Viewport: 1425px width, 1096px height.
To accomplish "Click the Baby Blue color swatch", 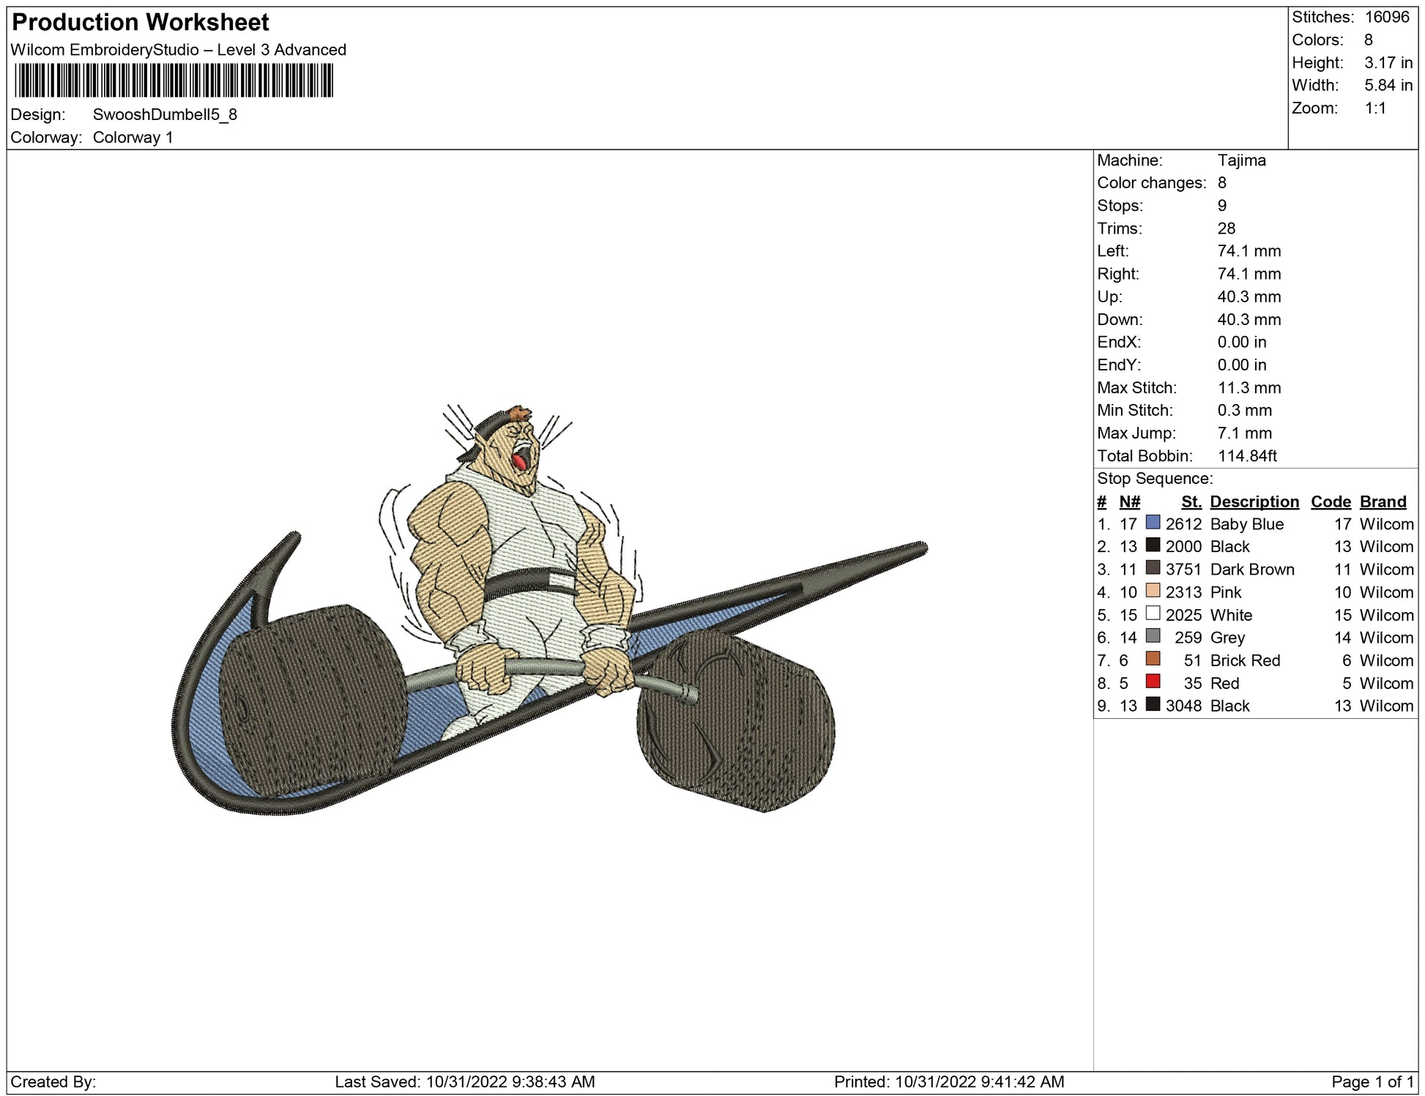I will tap(1153, 523).
